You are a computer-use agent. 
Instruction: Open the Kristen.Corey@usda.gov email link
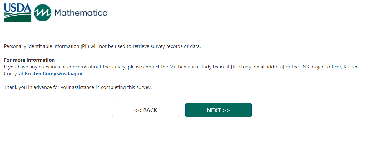pyautogui.click(x=53, y=74)
